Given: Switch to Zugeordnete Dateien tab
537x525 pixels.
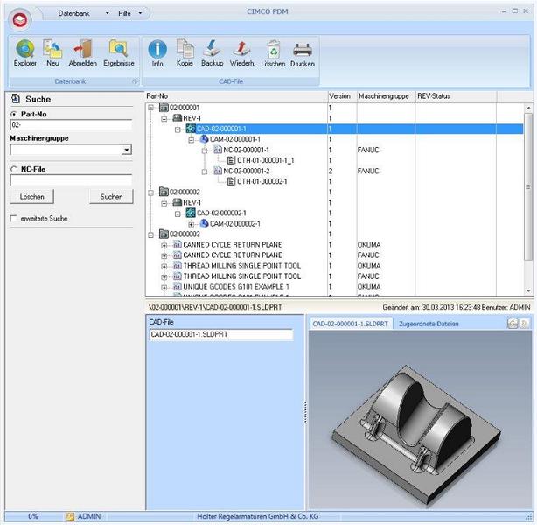Looking at the screenshot, I should (429, 324).
